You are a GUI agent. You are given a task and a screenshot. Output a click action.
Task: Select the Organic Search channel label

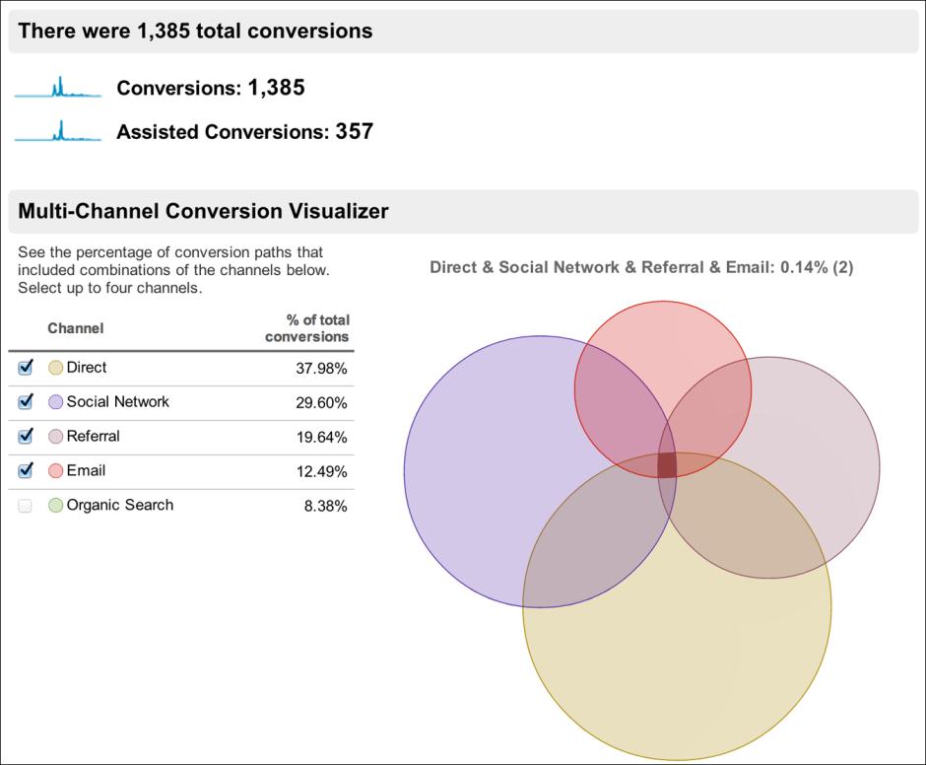(x=120, y=505)
